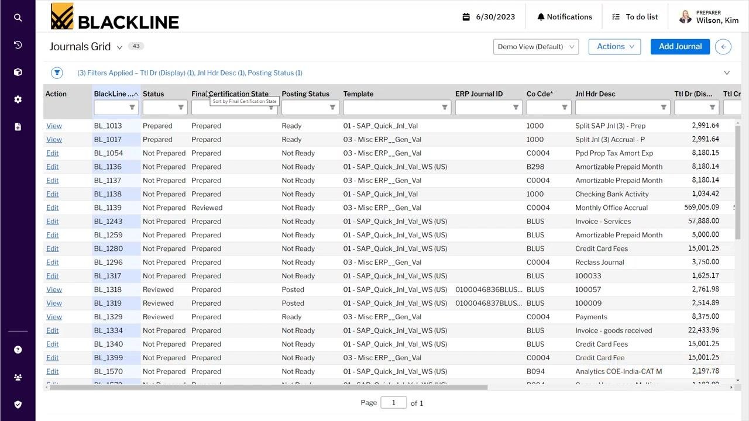Click filter icon in Posting Status column
749x421 pixels.
tap(332, 107)
